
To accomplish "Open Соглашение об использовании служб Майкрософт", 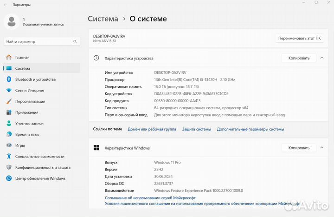I will coord(150,198).
